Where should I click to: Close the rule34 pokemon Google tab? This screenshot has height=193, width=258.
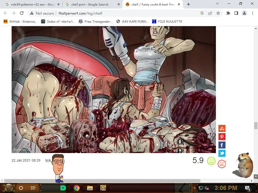pyautogui.click(x=58, y=5)
